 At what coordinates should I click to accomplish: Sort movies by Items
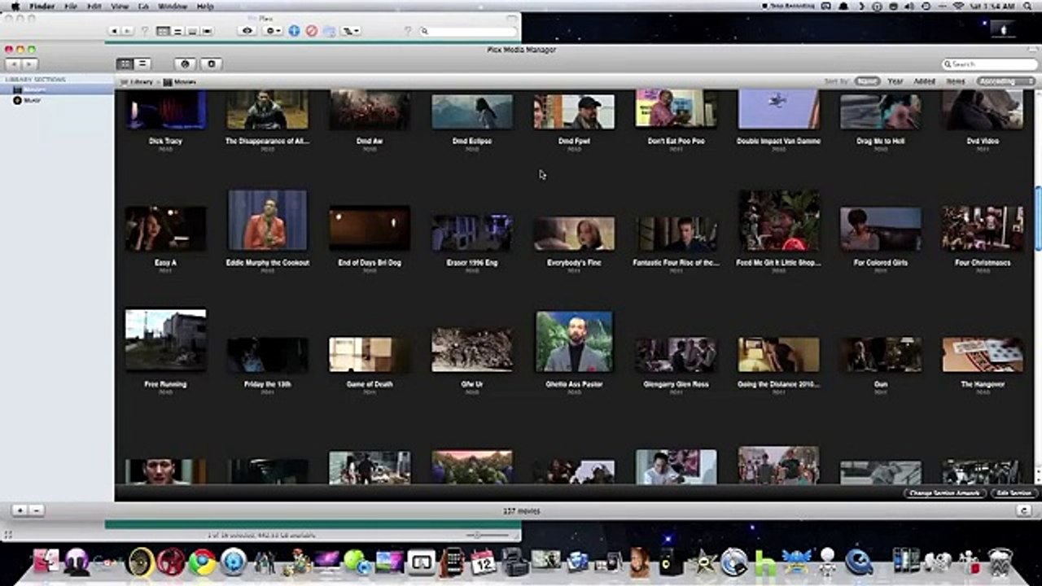956,81
